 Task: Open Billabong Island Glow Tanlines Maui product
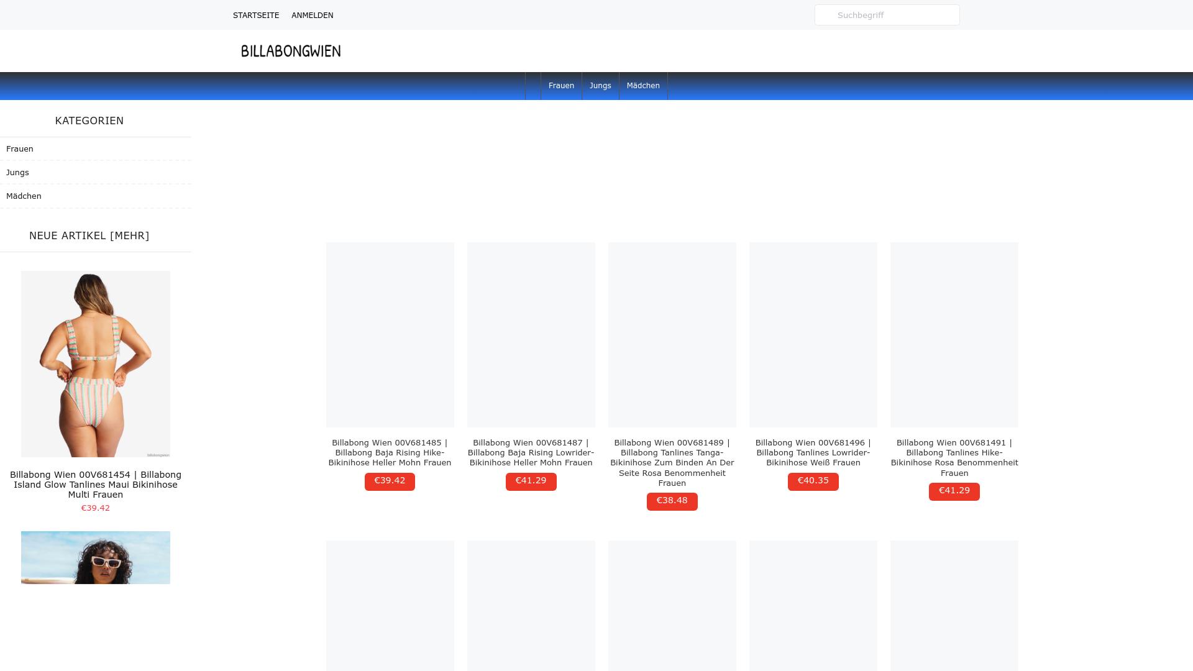(95, 485)
